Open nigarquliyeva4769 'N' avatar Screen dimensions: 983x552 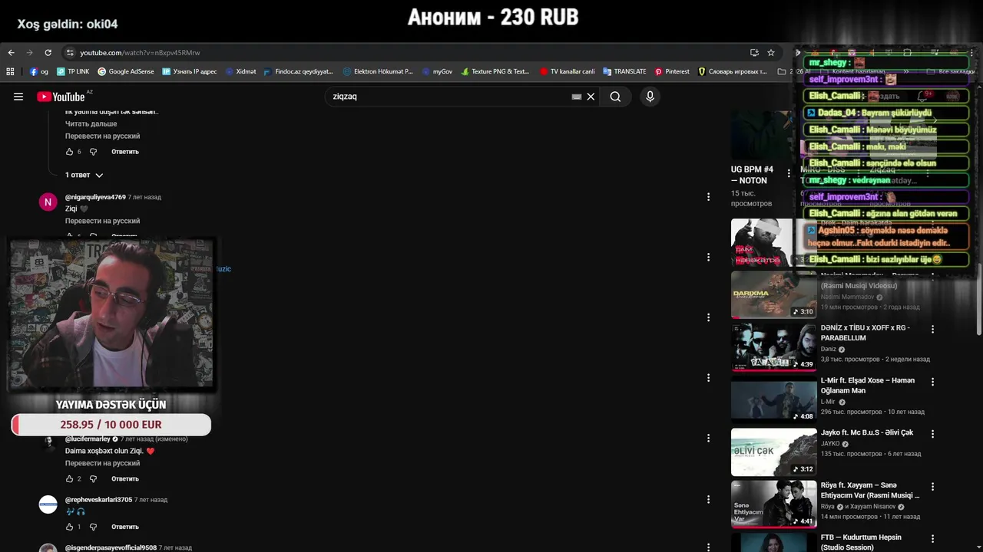[x=48, y=202]
